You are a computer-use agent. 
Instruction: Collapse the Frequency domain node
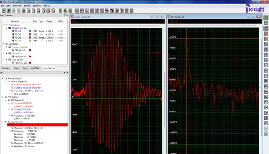pyautogui.click(x=7, y=47)
